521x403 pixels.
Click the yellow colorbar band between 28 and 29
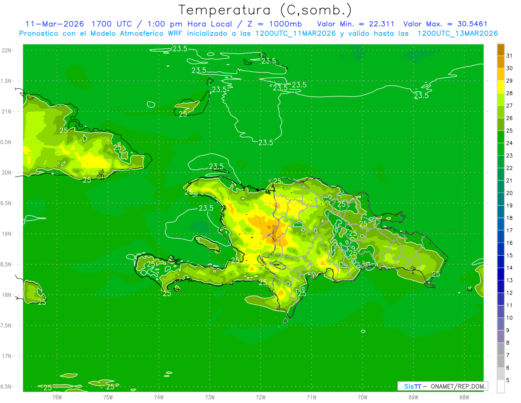click(x=501, y=87)
